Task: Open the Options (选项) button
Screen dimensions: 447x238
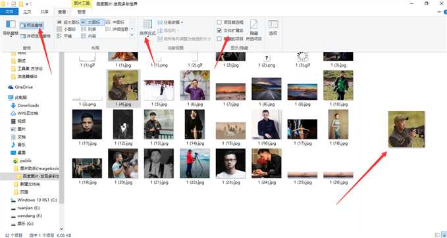Action: pos(273,28)
